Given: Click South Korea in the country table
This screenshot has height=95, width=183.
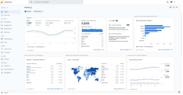Looking at the screenshot, I should click(112, 83).
